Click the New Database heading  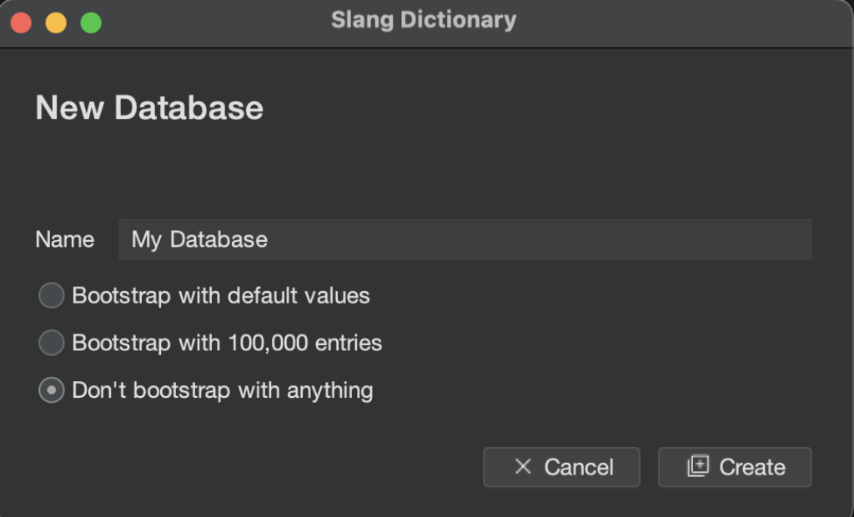pyautogui.click(x=148, y=108)
